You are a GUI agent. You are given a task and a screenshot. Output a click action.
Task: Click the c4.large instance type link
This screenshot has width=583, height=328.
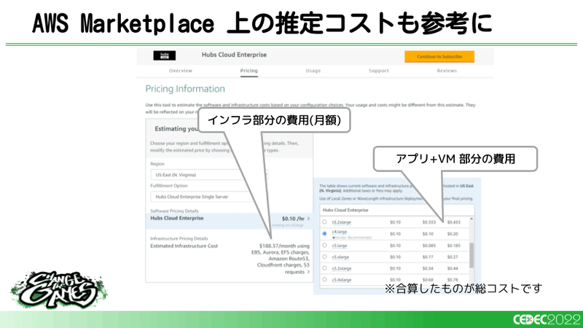point(340,232)
